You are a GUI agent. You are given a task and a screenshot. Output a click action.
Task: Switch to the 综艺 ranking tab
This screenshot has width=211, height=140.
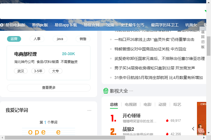tap(177, 104)
